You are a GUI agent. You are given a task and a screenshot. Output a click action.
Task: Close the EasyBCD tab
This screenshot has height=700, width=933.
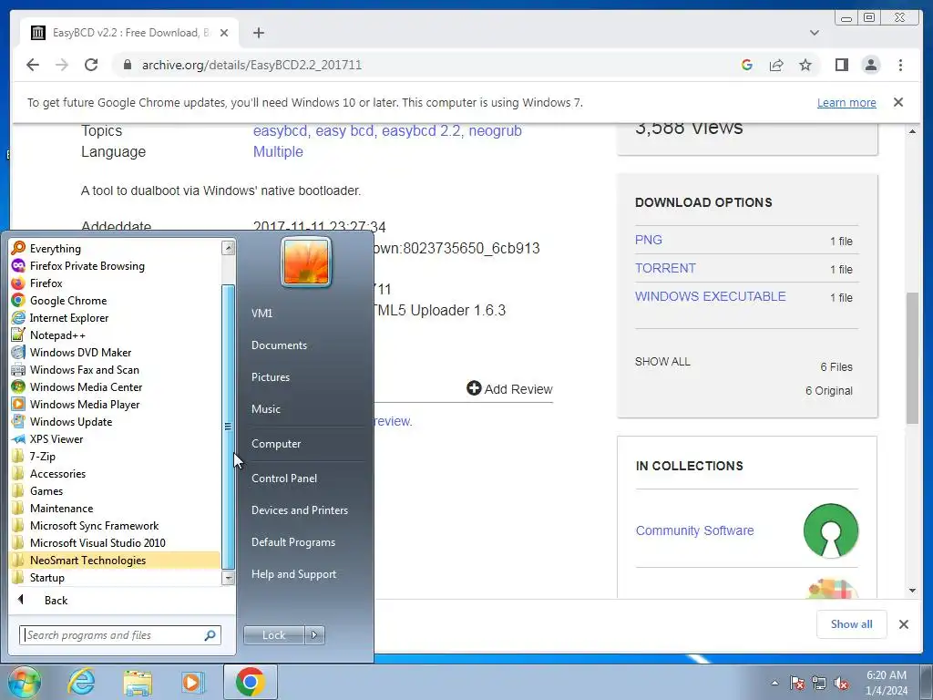tap(224, 33)
